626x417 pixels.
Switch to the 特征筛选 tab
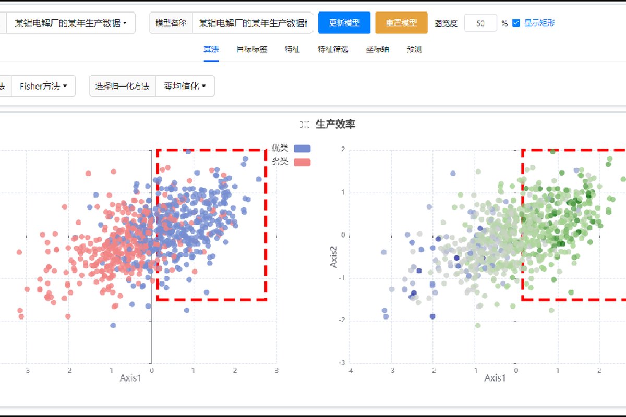333,50
